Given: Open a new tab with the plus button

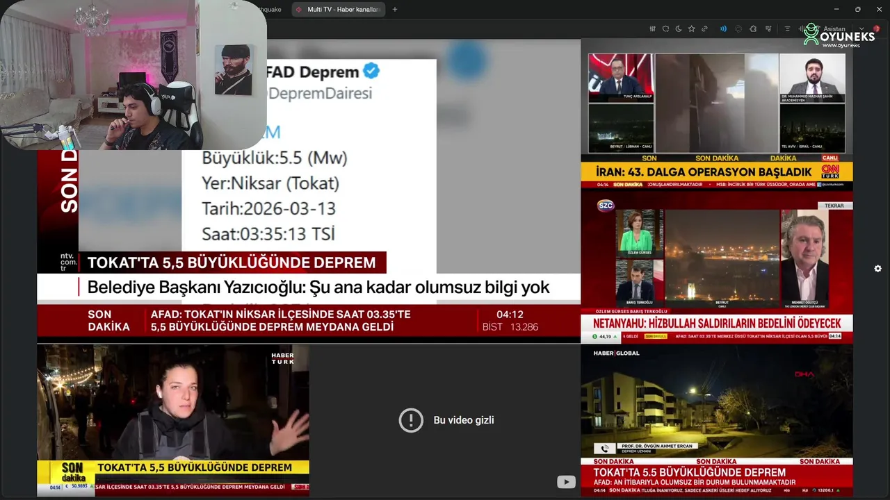Looking at the screenshot, I should click(395, 9).
